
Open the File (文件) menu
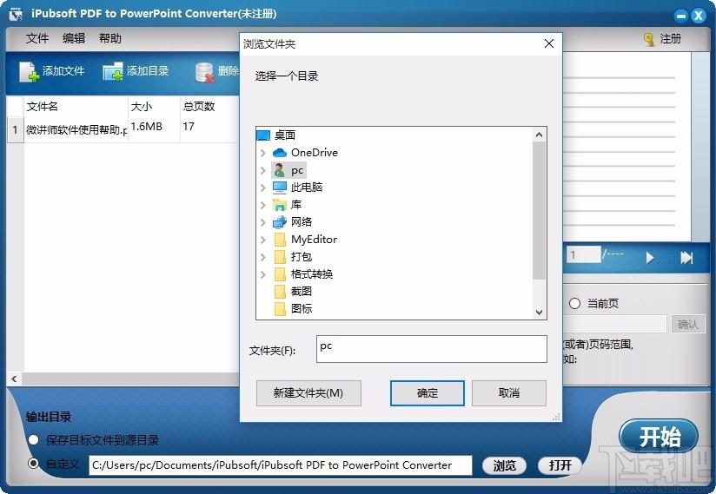point(37,38)
